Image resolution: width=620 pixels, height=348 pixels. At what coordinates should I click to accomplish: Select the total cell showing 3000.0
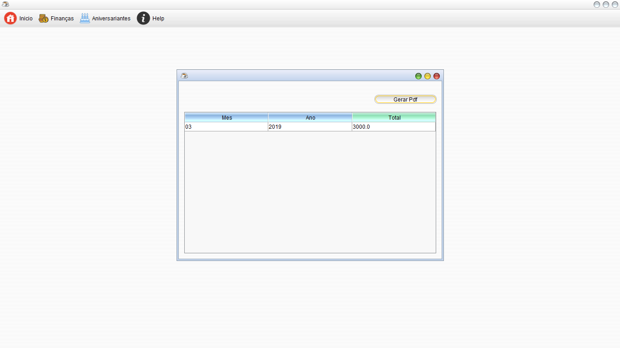tap(394, 127)
